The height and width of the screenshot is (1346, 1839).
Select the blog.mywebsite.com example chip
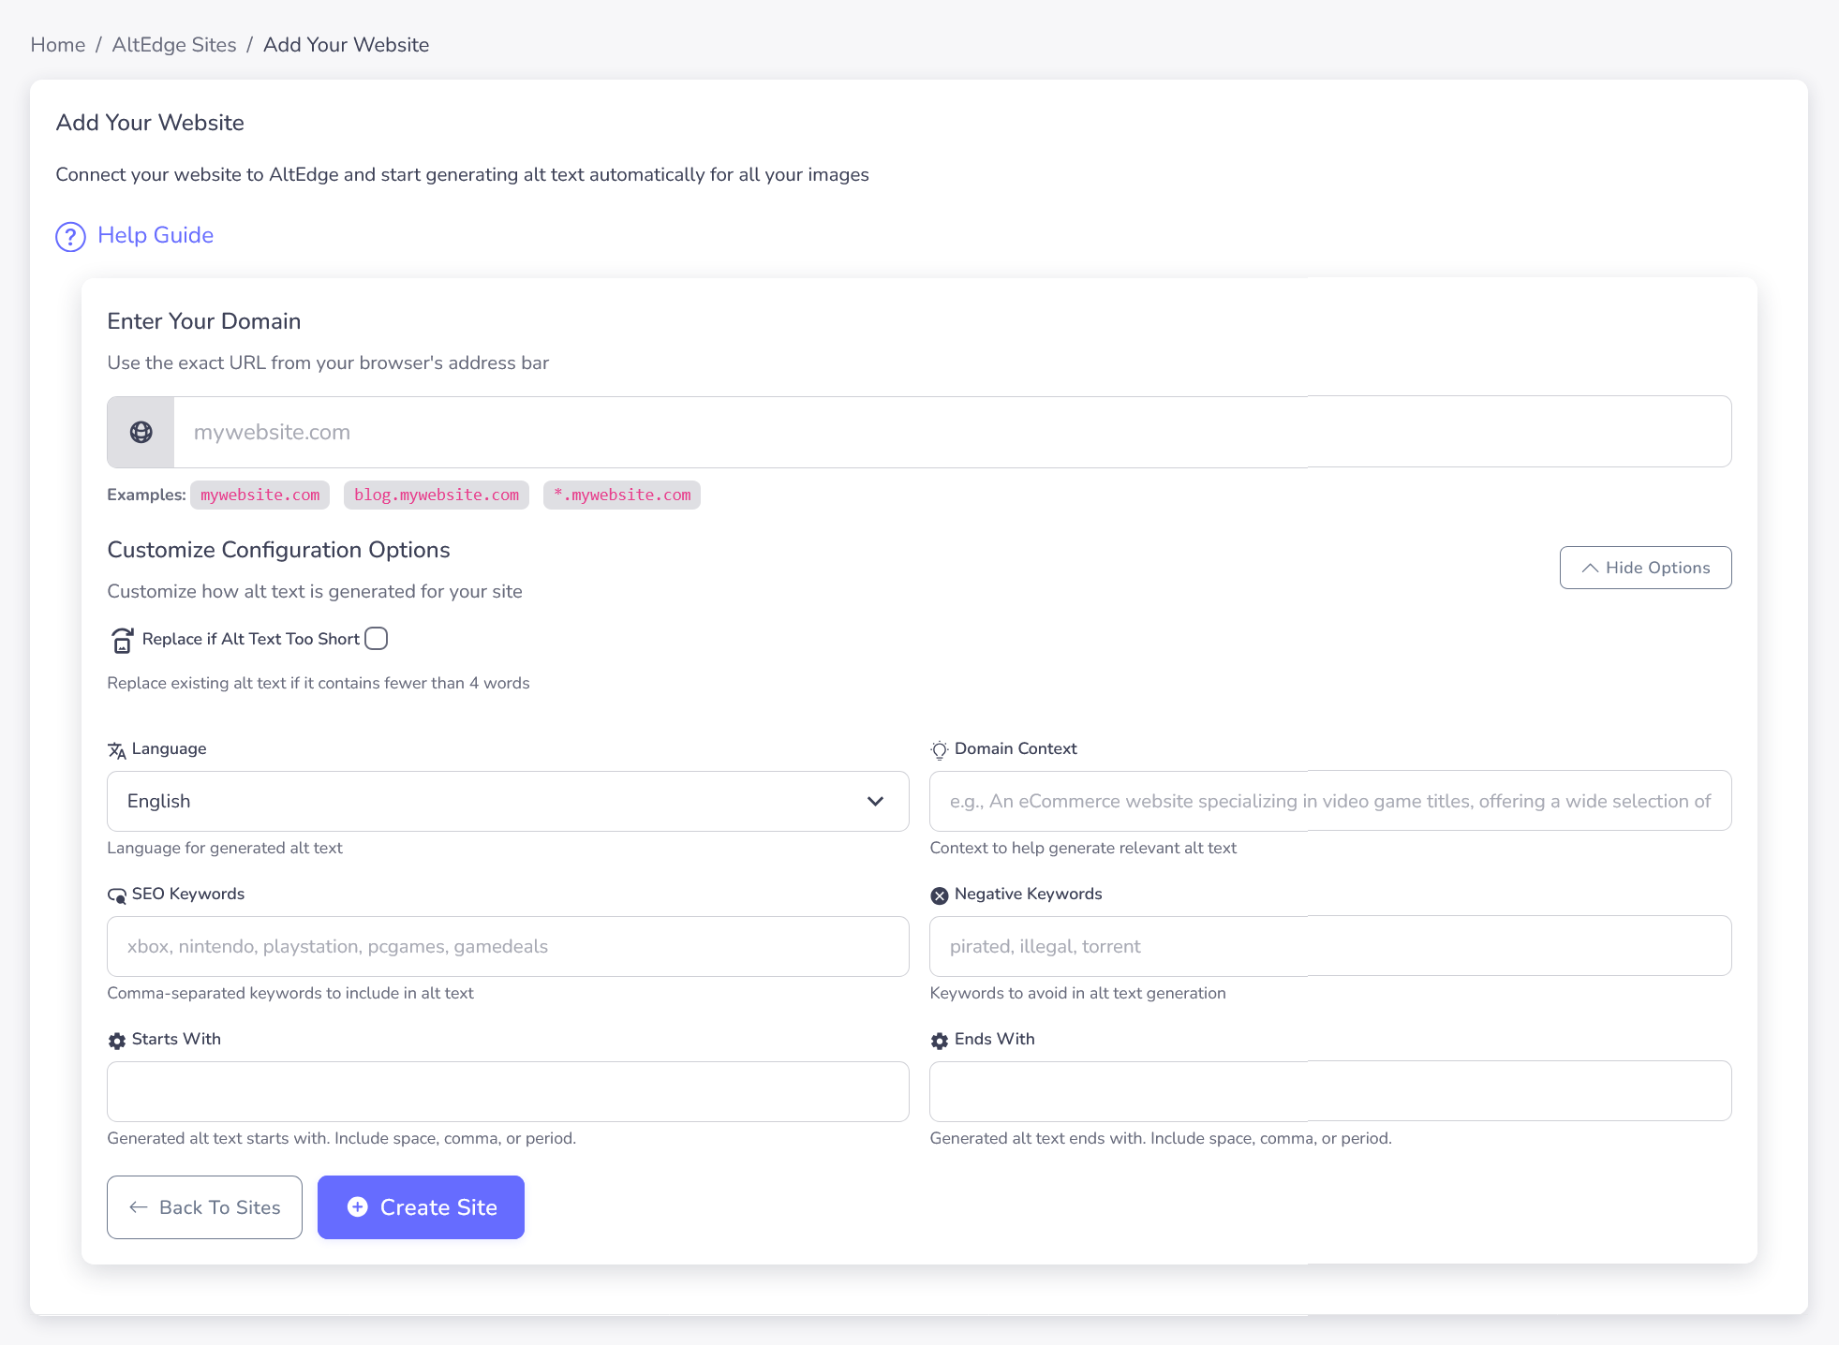(x=436, y=495)
